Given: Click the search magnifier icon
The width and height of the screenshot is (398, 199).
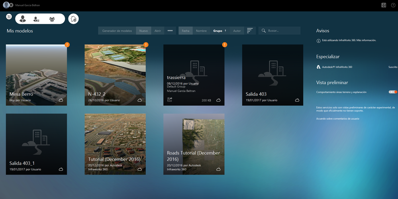Looking at the screenshot, I should coord(264,31).
